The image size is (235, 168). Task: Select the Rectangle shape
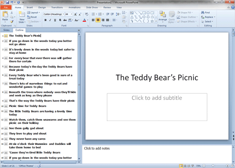click(144, 13)
